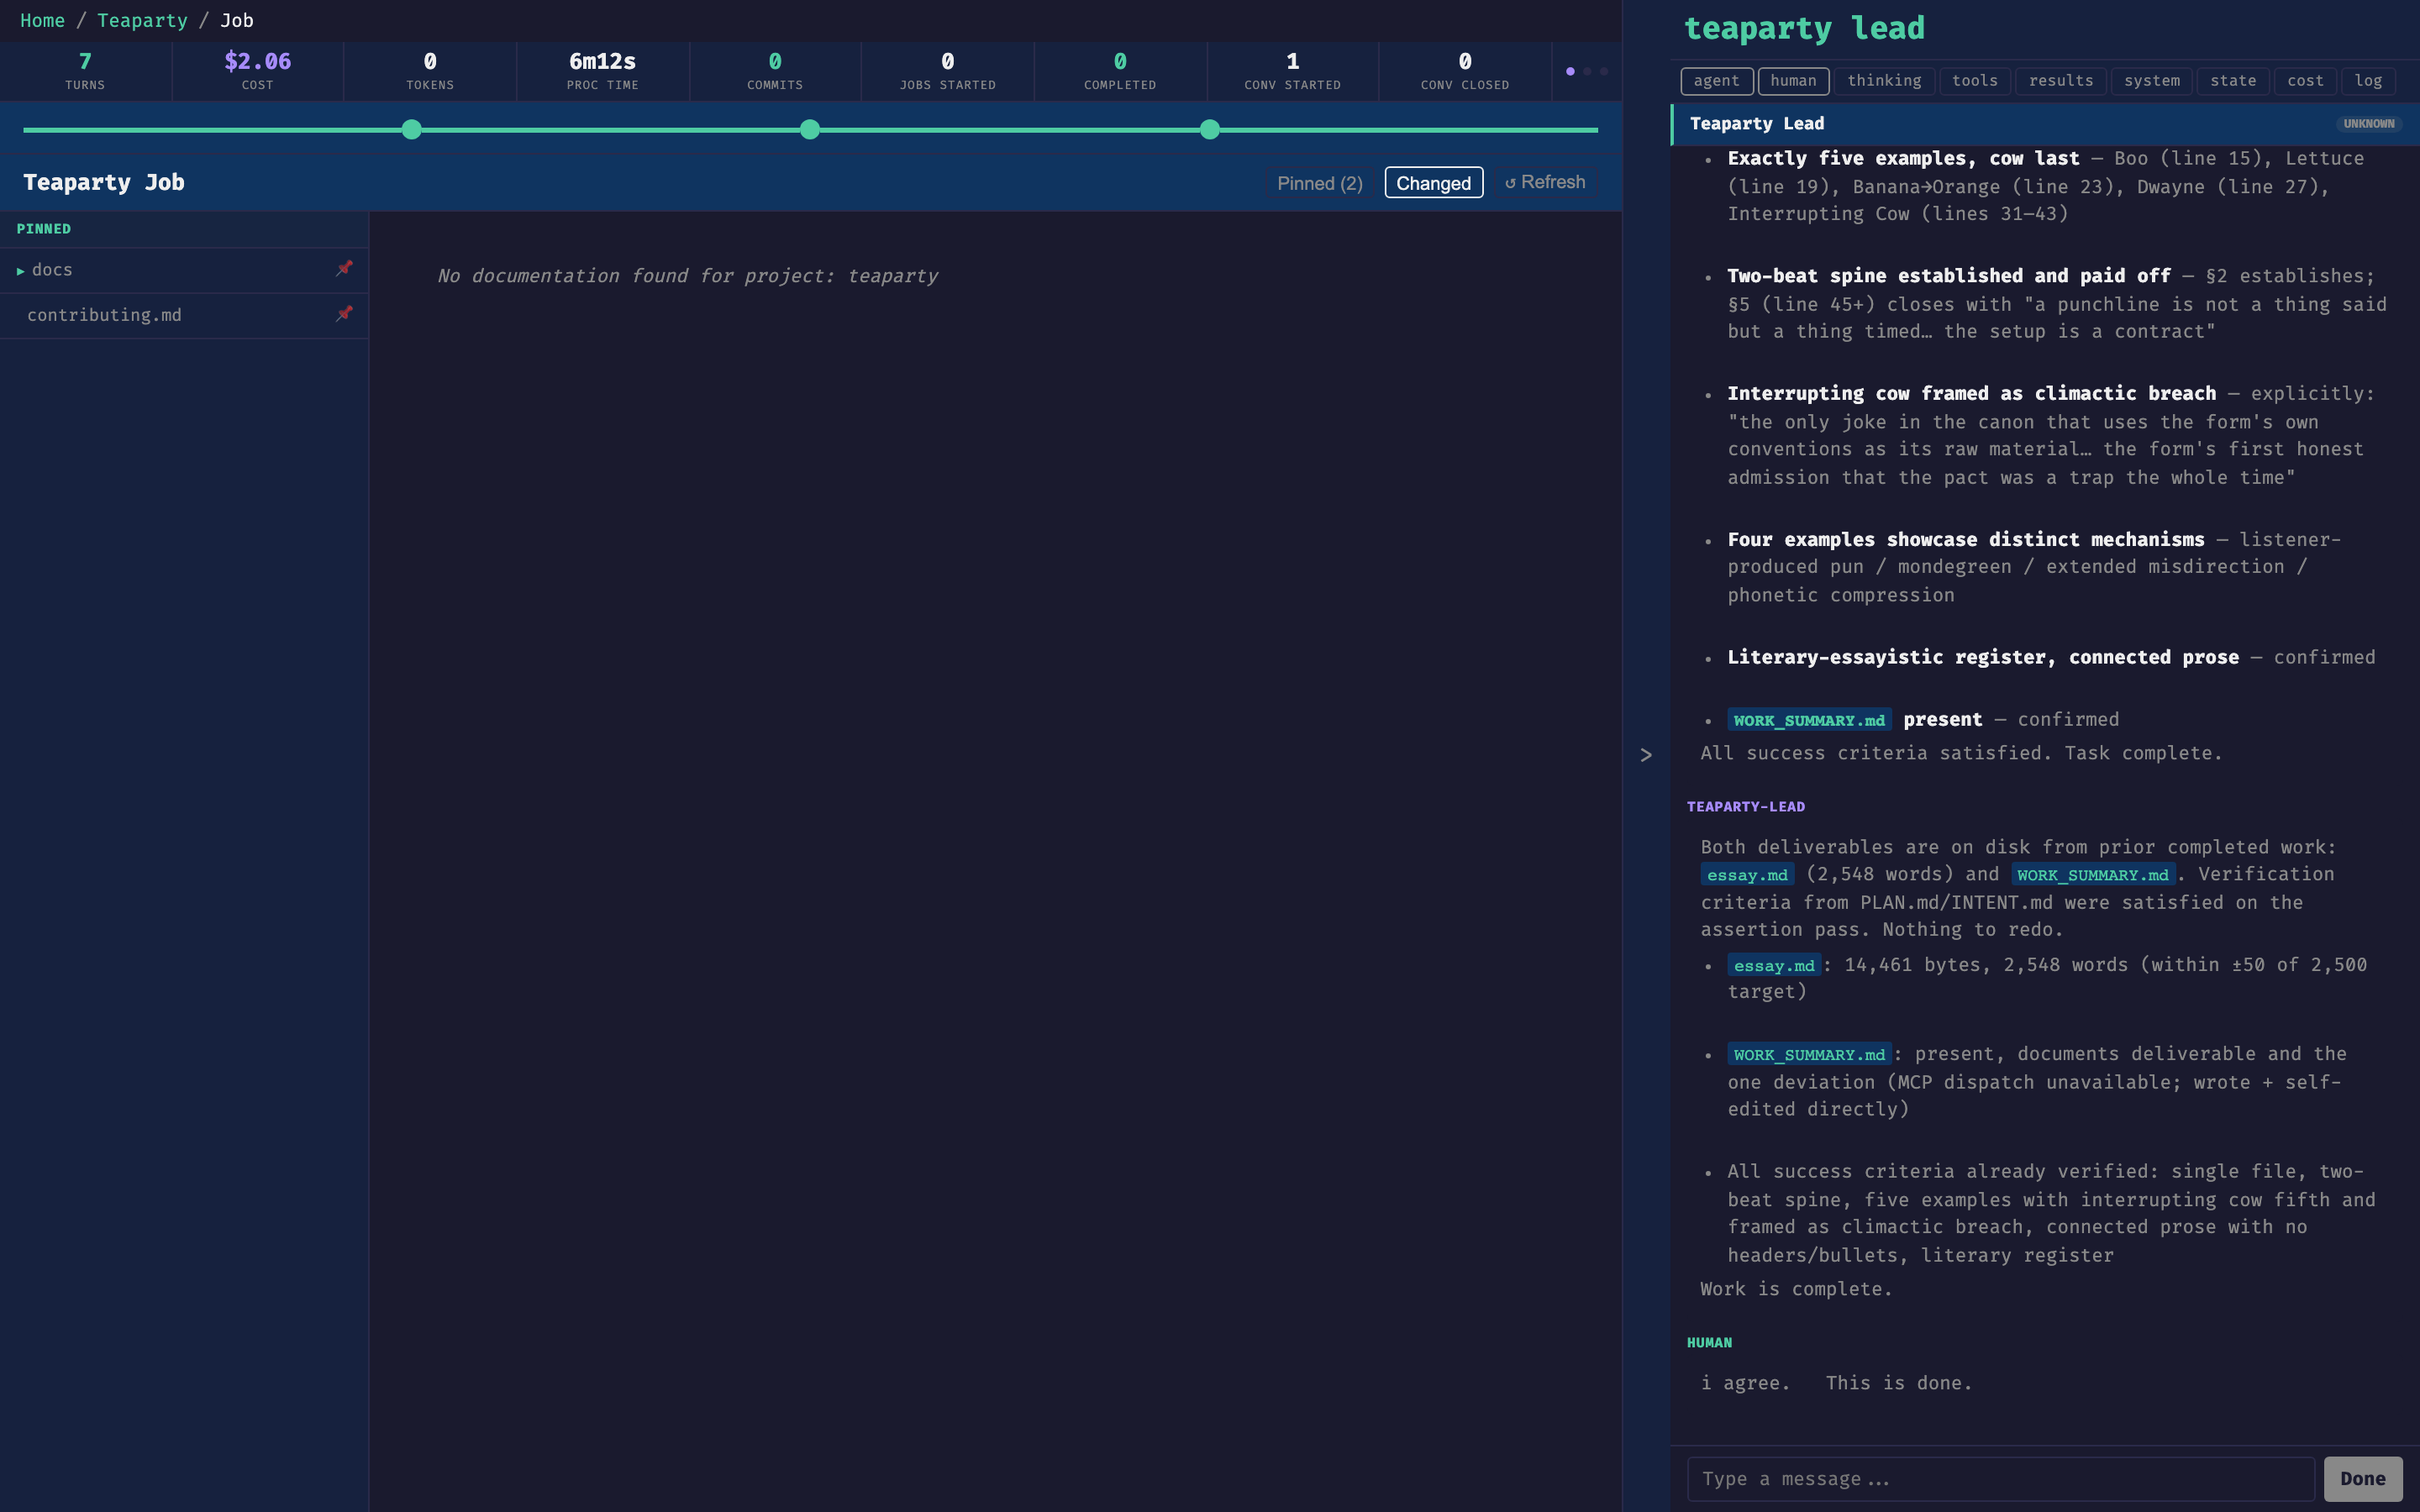The image size is (2420, 1512).
Task: Toggle the tools message filter
Action: [x=1974, y=81]
